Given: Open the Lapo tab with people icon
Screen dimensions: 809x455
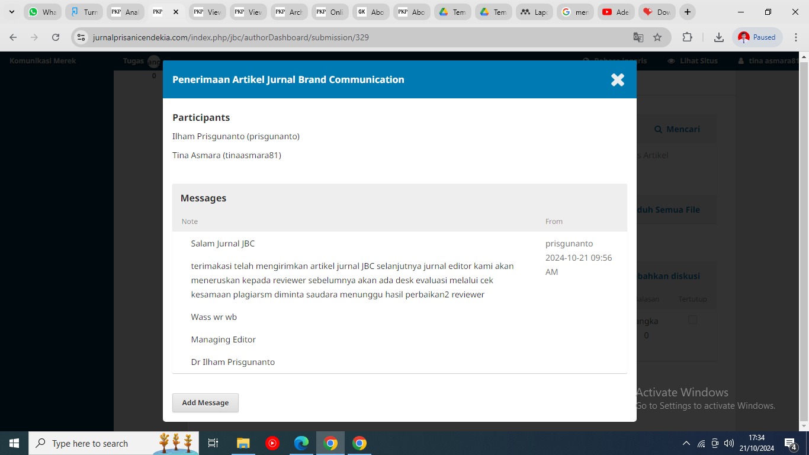Looking at the screenshot, I should click(534, 12).
